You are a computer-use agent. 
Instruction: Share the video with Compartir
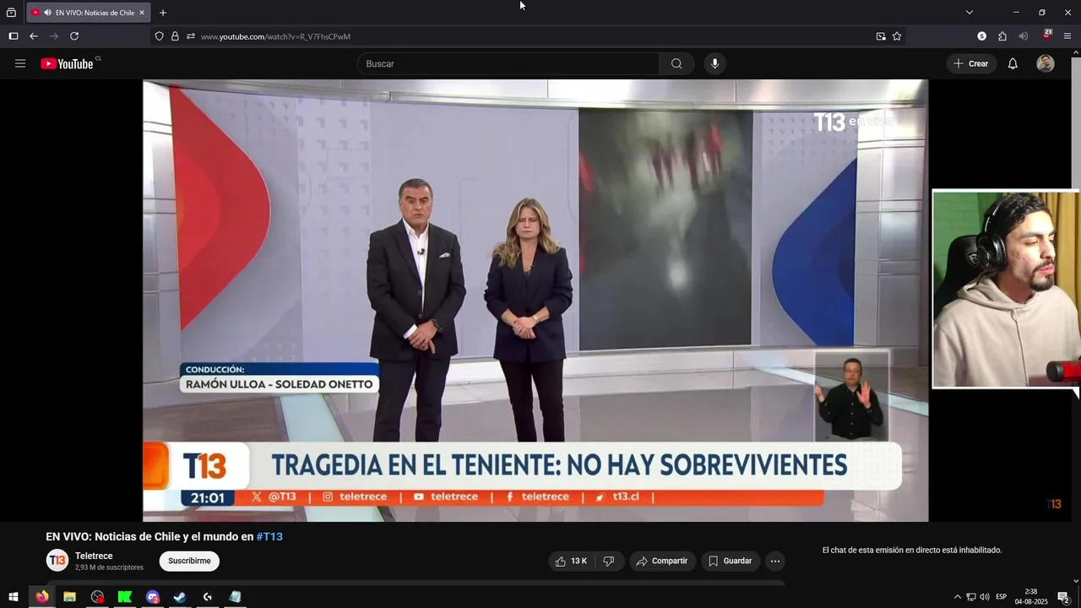[x=663, y=561]
